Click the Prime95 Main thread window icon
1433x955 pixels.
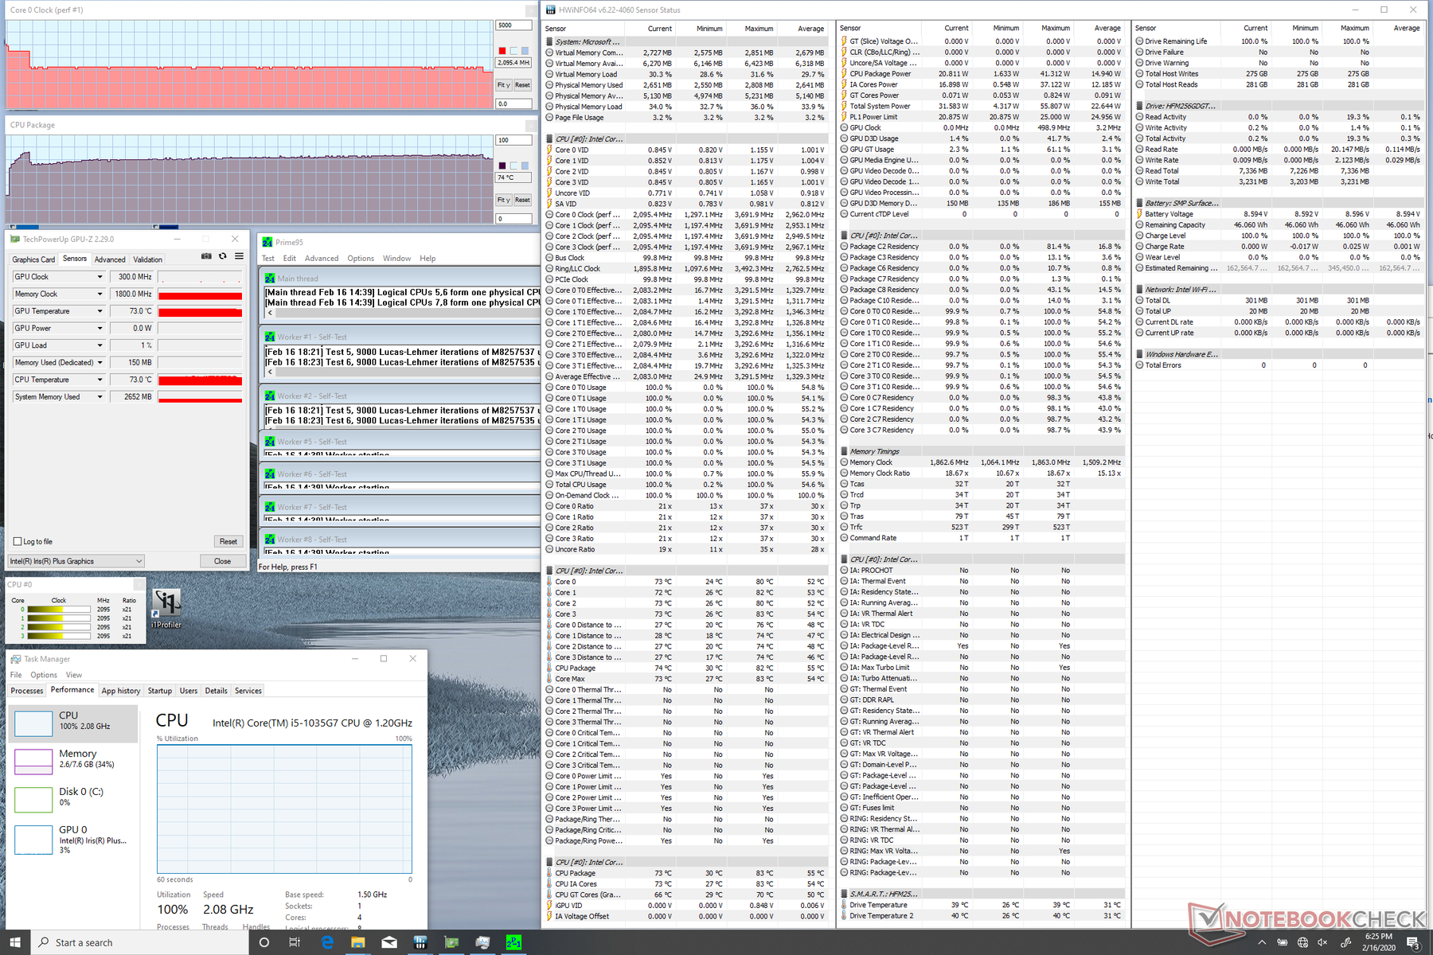pos(269,279)
